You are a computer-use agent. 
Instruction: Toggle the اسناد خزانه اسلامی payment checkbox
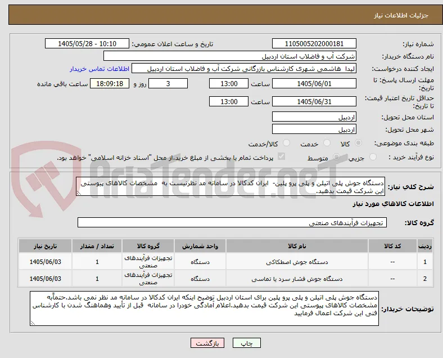(282, 156)
